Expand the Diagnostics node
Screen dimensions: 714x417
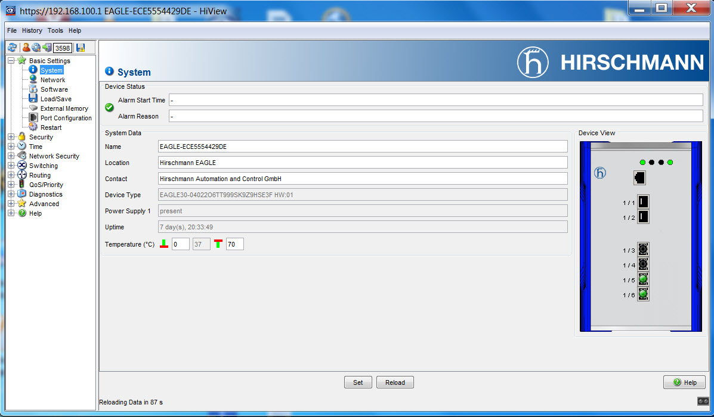(11, 194)
